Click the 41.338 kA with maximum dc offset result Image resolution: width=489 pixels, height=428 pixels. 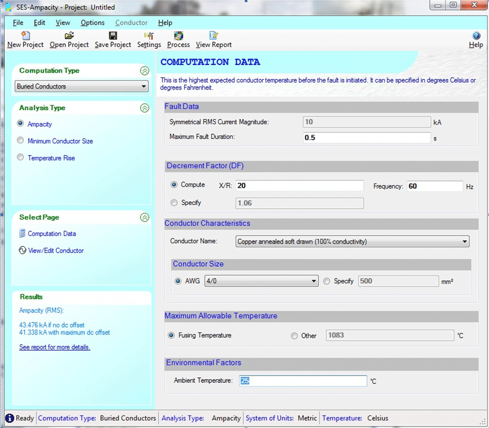click(x=65, y=333)
